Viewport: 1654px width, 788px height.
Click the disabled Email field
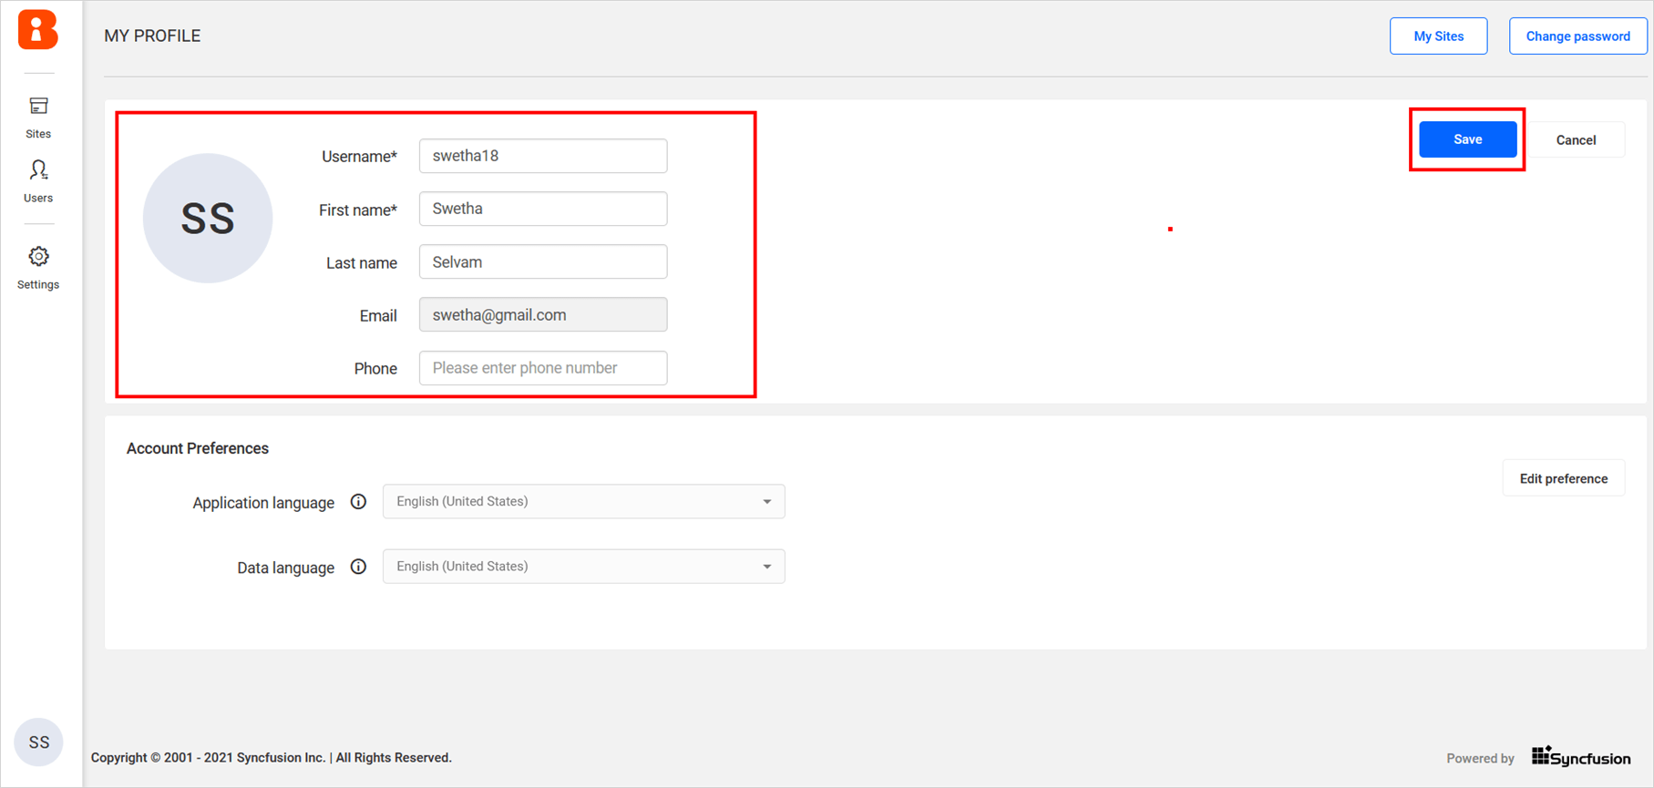543,315
